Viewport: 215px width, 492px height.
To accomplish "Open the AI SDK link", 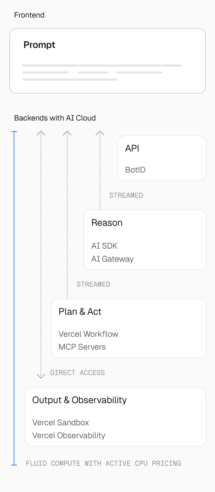I will [x=104, y=246].
